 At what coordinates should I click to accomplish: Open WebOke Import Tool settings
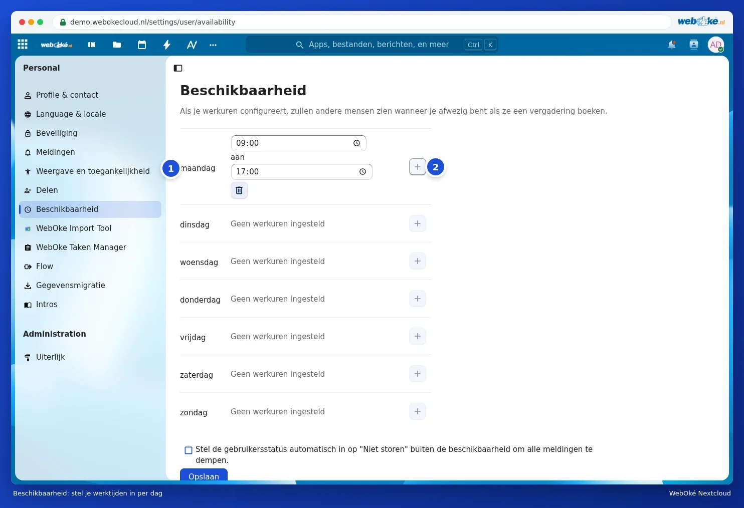click(x=90, y=228)
